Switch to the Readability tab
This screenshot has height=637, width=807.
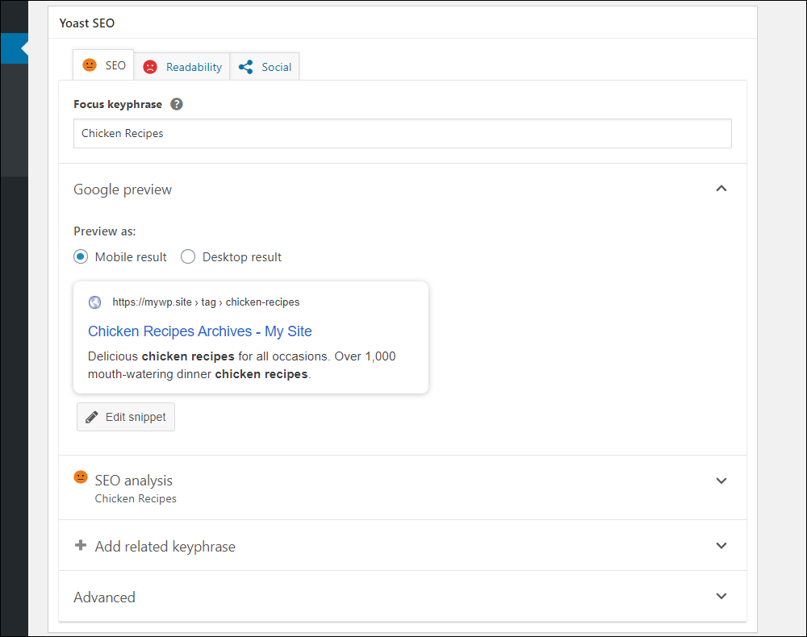[182, 67]
